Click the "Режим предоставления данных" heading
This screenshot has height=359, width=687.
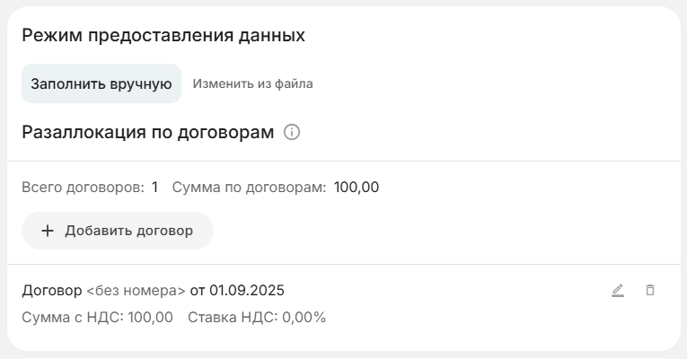pyautogui.click(x=163, y=36)
